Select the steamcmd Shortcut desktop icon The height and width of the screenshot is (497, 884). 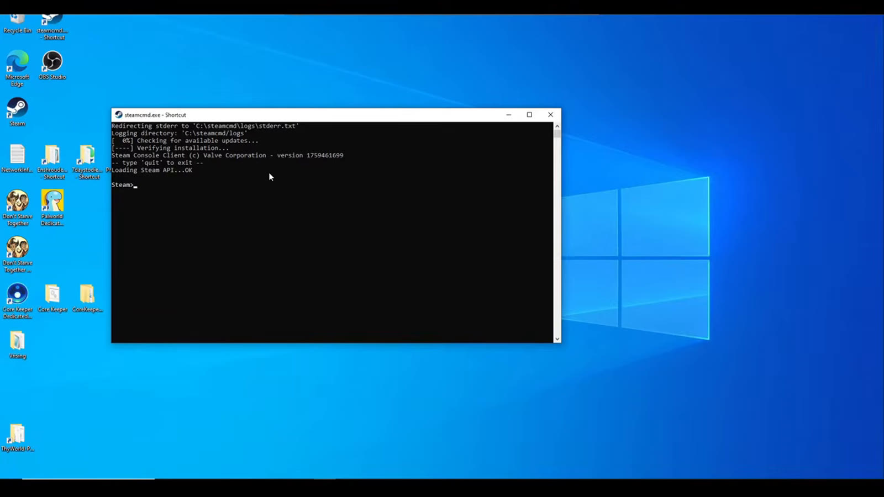coord(52,27)
